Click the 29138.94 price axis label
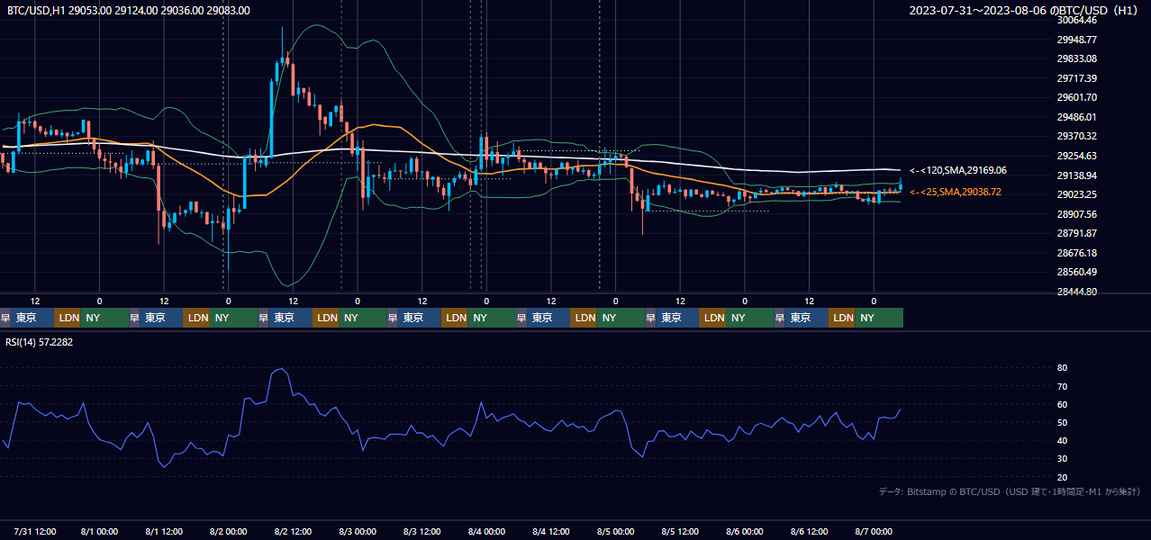 (1076, 175)
